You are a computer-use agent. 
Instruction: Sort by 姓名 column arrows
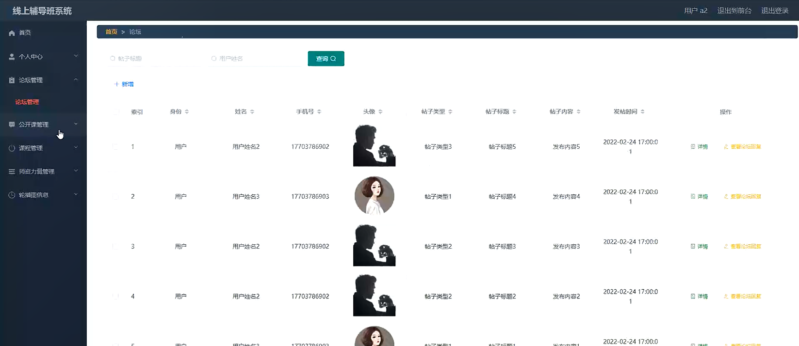[252, 112]
